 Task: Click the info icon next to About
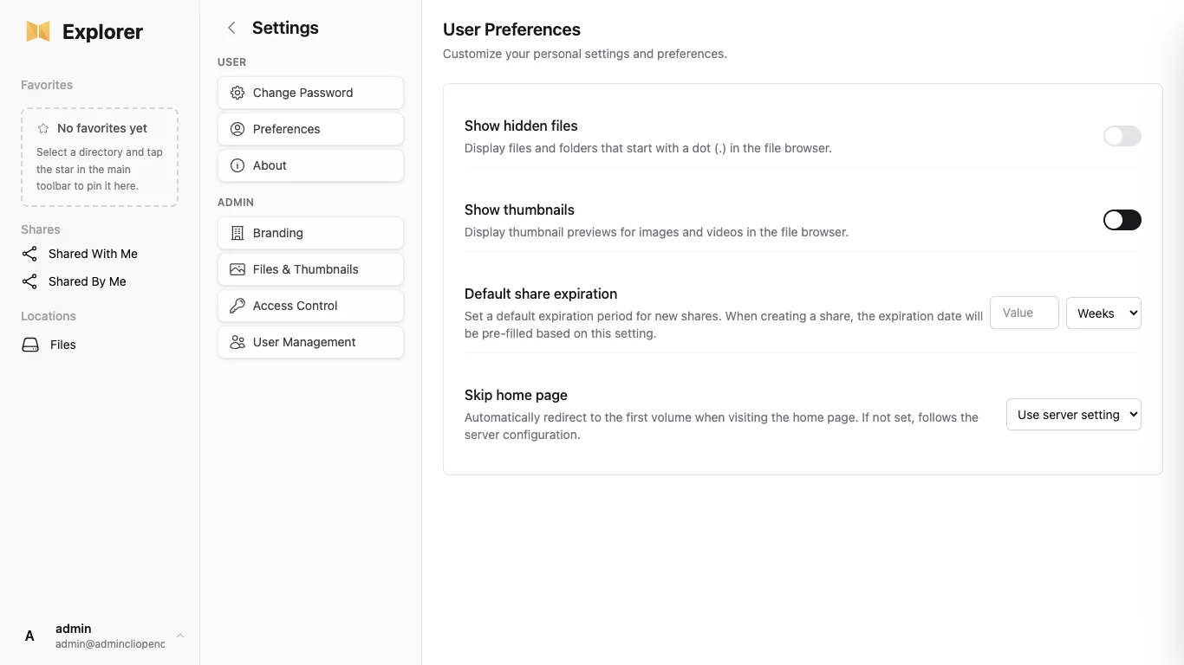pyautogui.click(x=237, y=165)
